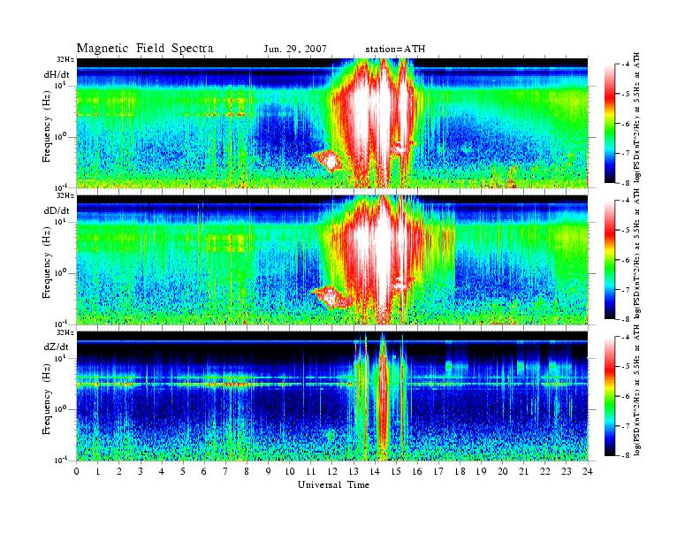Click the dZ/dt panel color bar
Viewport: 700px width, 541px height.
[x=610, y=396]
